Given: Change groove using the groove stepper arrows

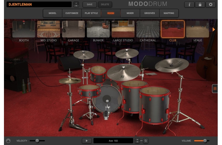Looking at the screenshot, I should coord(137,141).
